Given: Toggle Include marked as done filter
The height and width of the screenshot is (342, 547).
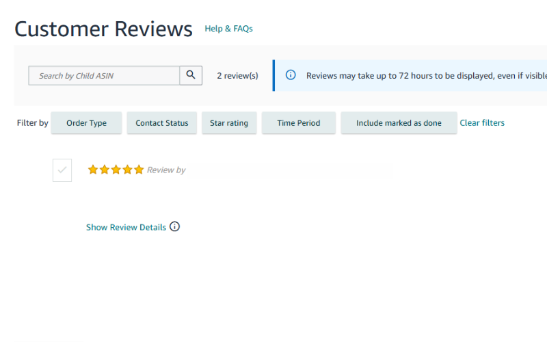Looking at the screenshot, I should click(x=399, y=123).
